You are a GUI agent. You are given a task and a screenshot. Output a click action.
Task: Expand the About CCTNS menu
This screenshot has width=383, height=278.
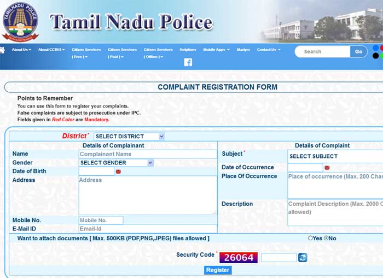(51, 50)
